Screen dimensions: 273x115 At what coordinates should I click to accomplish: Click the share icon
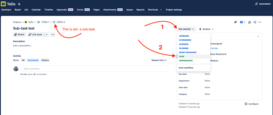[255, 22]
